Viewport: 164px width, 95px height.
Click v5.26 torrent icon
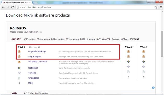[x=128, y=67]
